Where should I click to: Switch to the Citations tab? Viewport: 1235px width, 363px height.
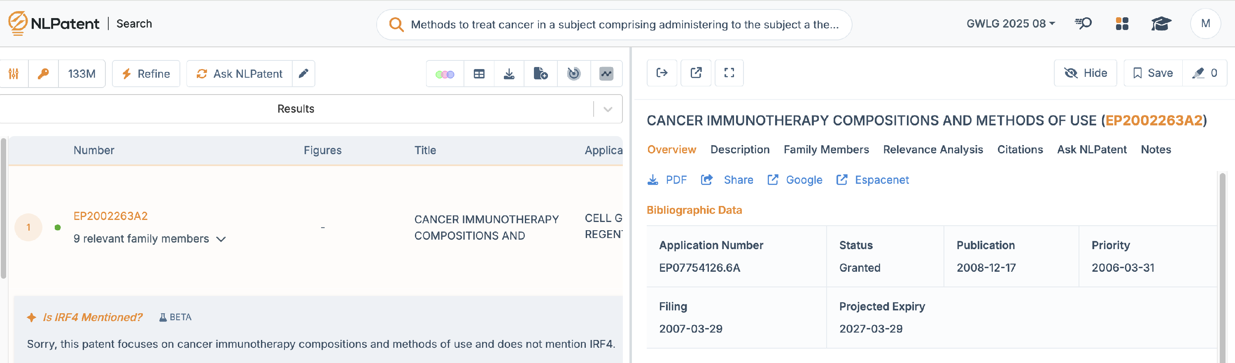(1020, 149)
